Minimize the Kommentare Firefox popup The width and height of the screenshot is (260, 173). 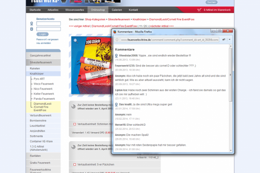(214, 31)
